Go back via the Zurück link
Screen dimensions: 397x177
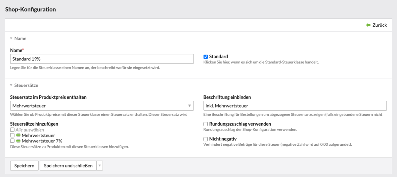379,25
